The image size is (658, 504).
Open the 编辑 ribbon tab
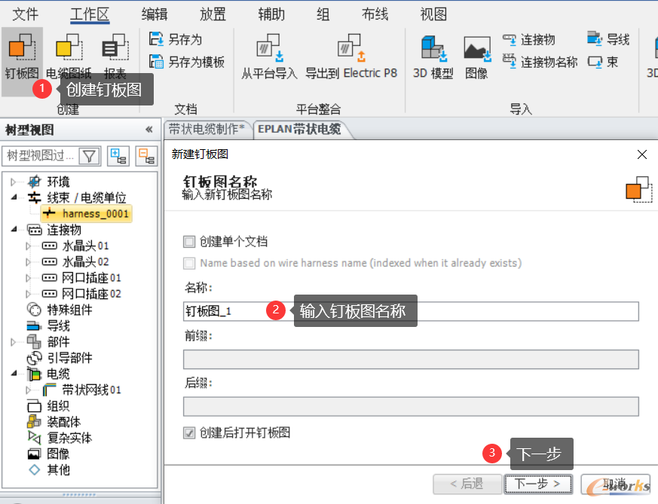[x=155, y=14]
